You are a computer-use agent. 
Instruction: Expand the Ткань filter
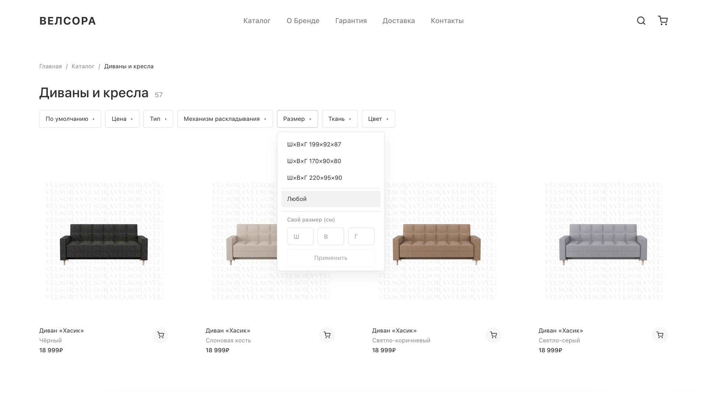(x=340, y=119)
